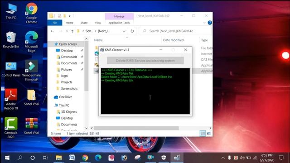Select Pictures in navigation pane
Image resolution: width=290 pixels, height=163 pixels.
tap(67, 69)
